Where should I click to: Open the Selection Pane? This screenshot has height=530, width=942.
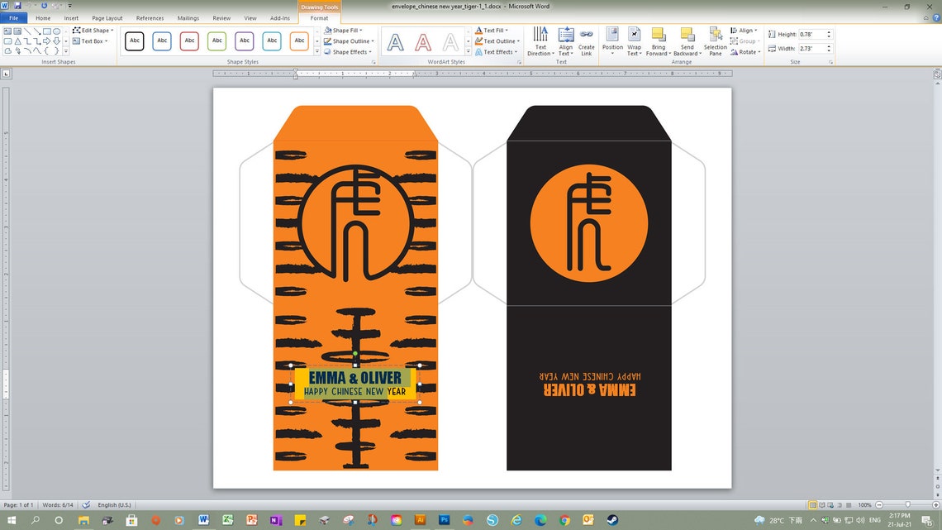pos(715,41)
